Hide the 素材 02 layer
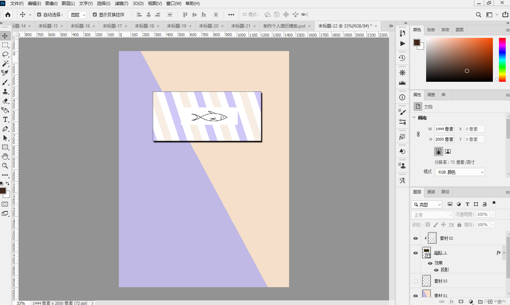Viewport: 510px width, 305px height. tap(415, 238)
